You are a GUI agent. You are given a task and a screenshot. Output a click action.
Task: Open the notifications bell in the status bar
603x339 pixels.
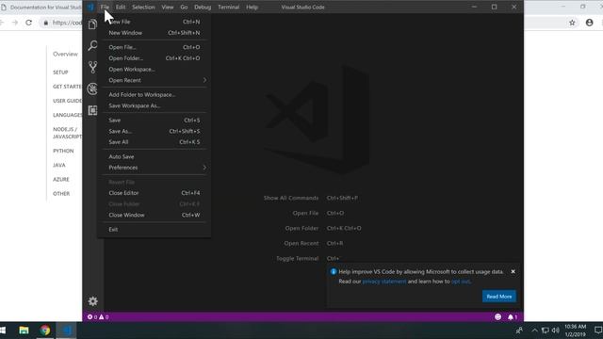click(513, 317)
